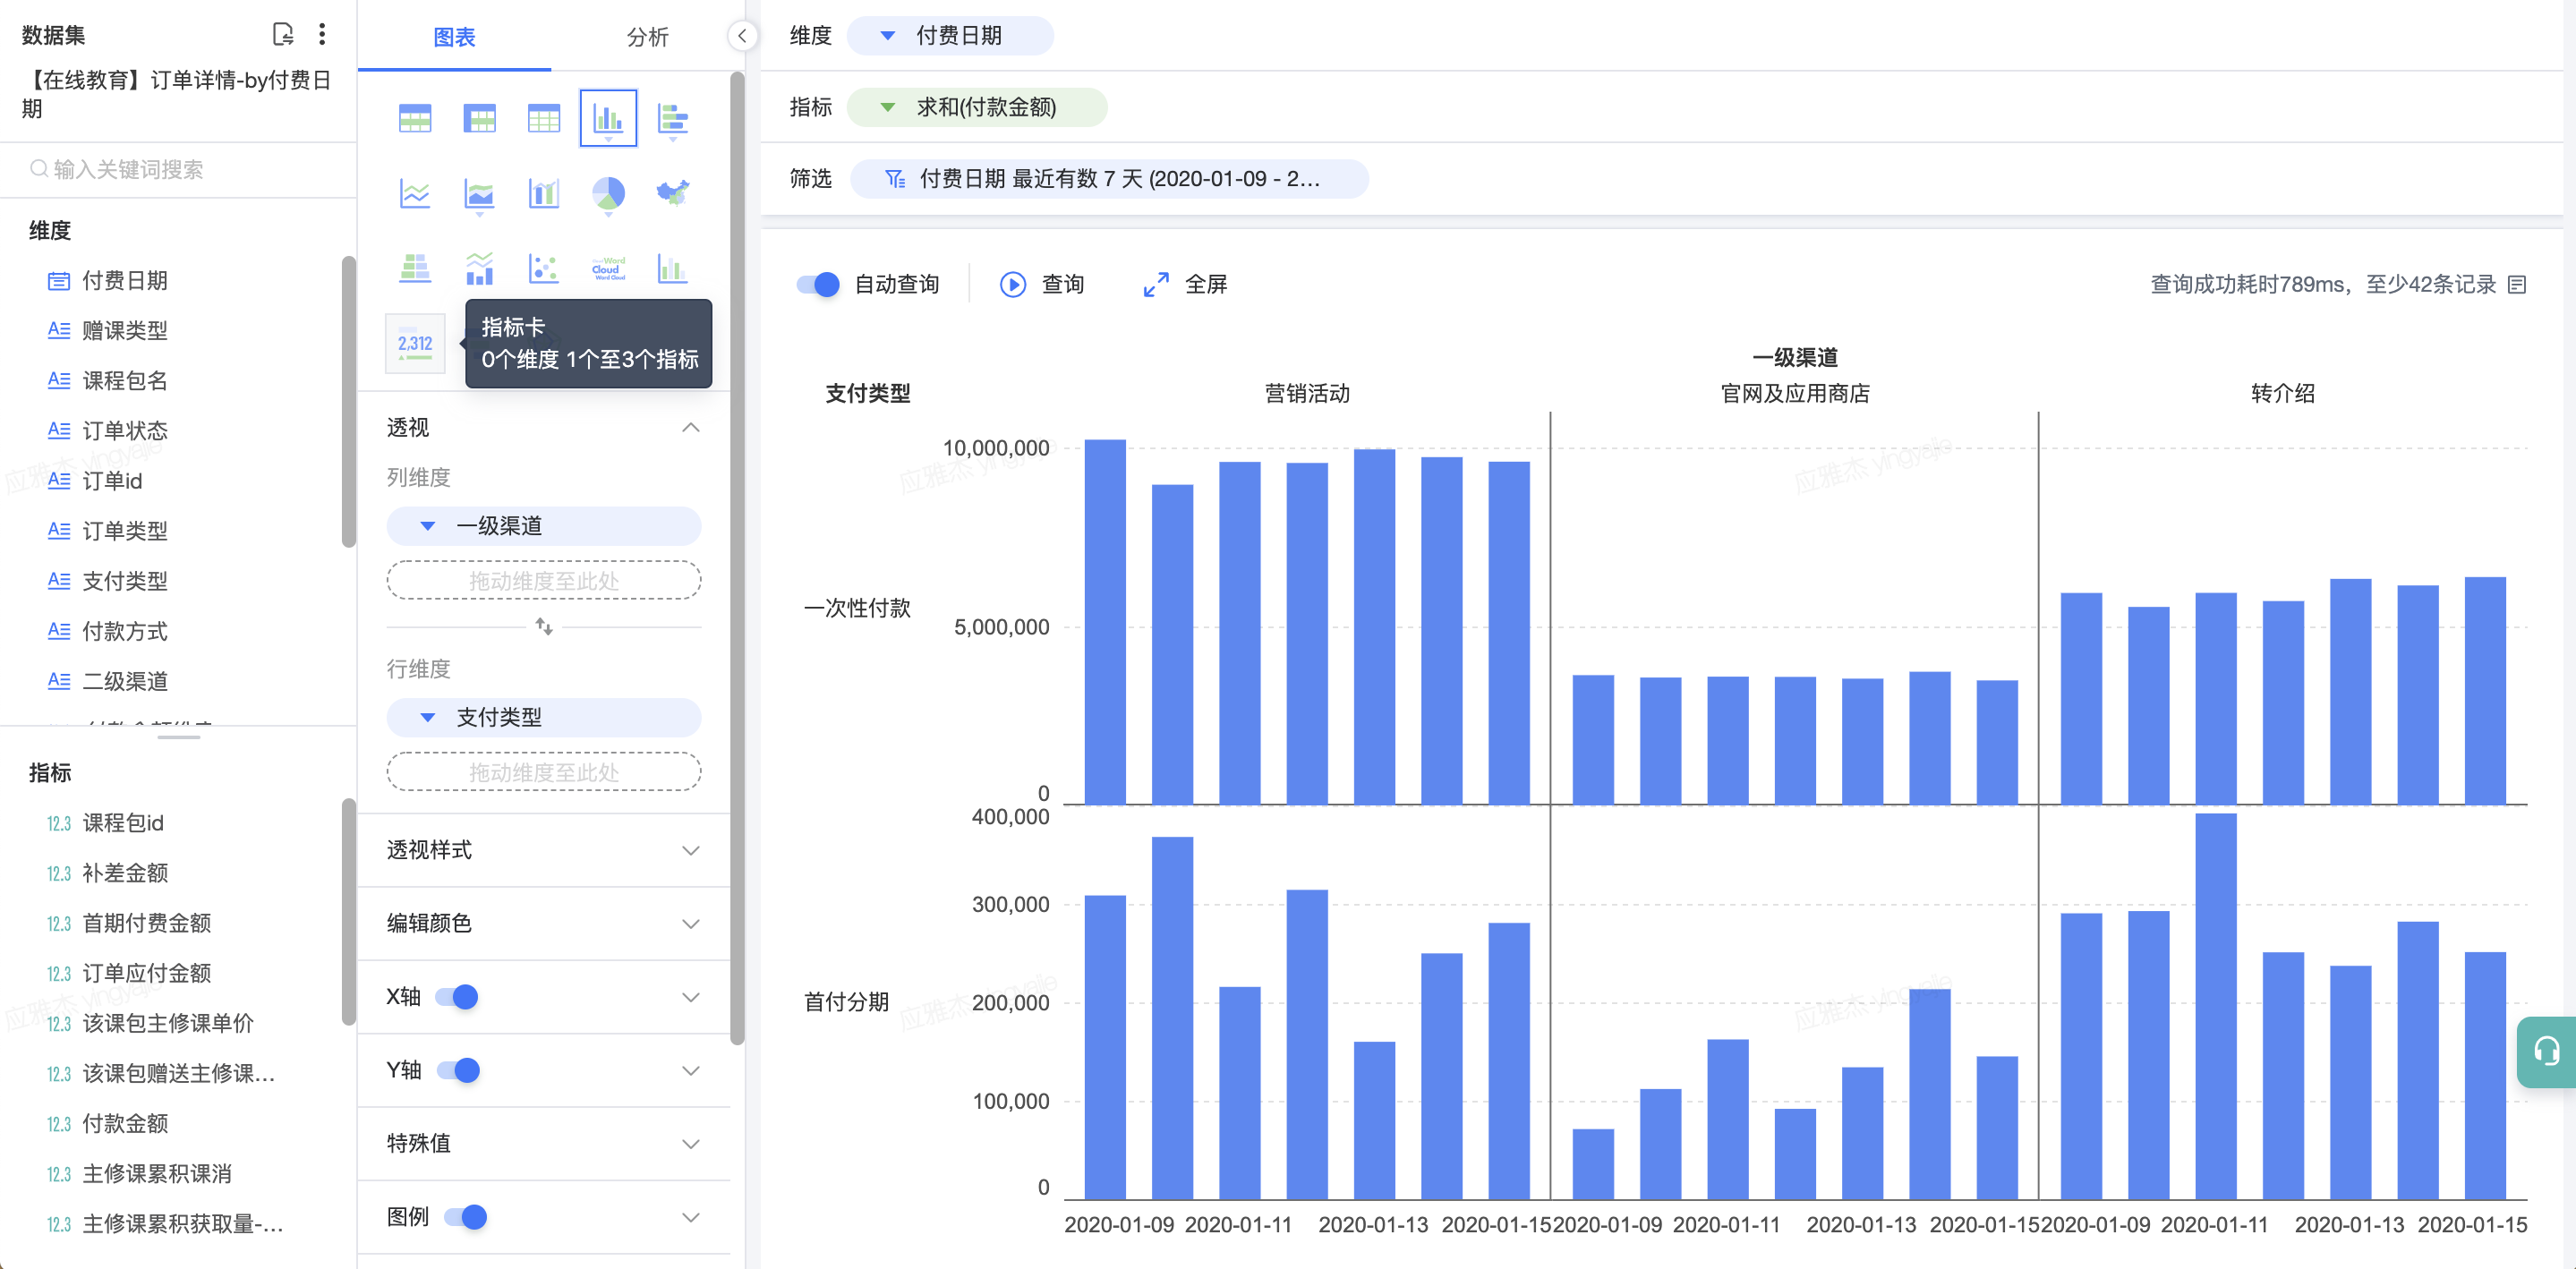Select 付款方式 in the dimension list
The width and height of the screenshot is (2576, 1269).
(124, 632)
